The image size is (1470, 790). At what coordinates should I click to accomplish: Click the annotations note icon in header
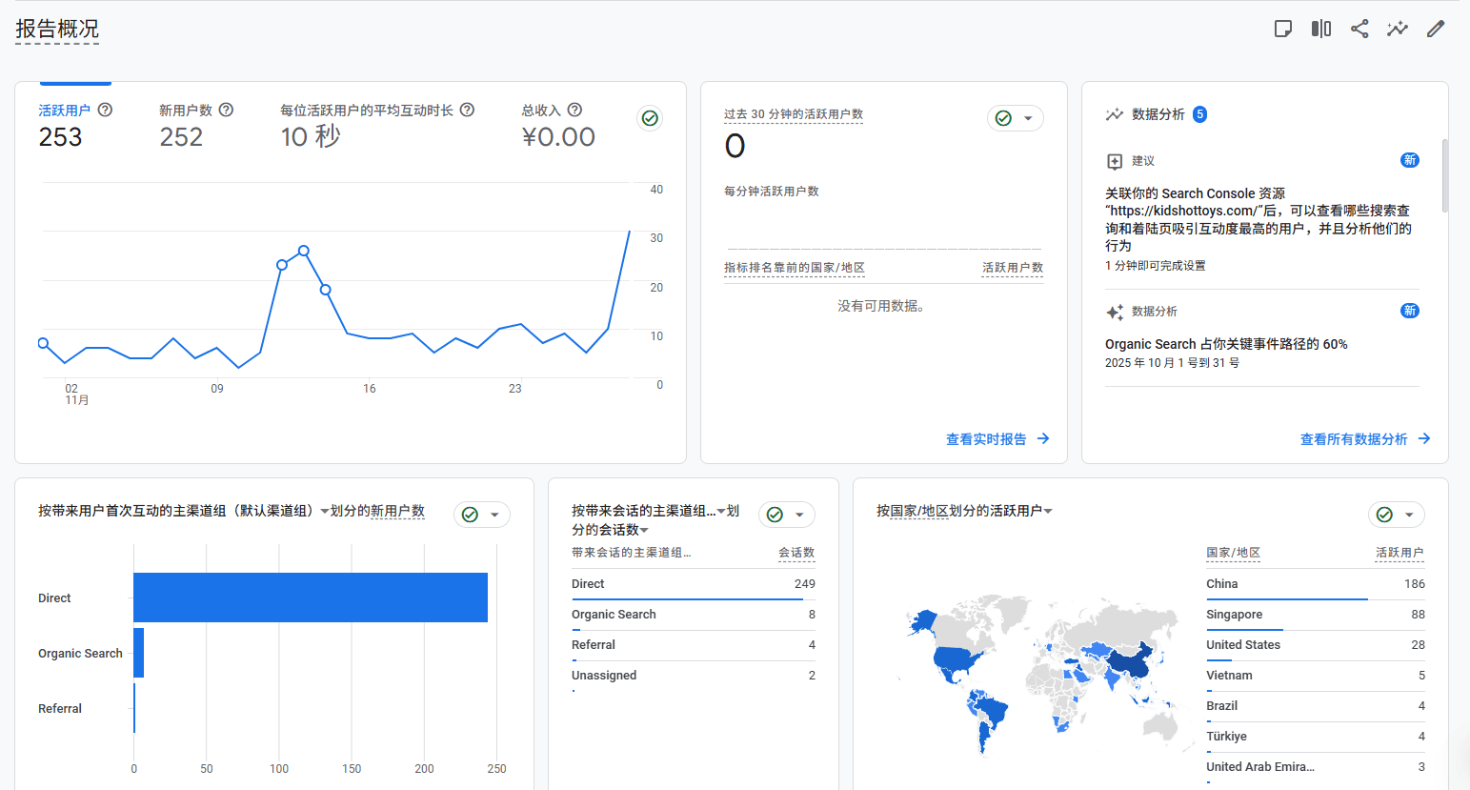[x=1283, y=29]
